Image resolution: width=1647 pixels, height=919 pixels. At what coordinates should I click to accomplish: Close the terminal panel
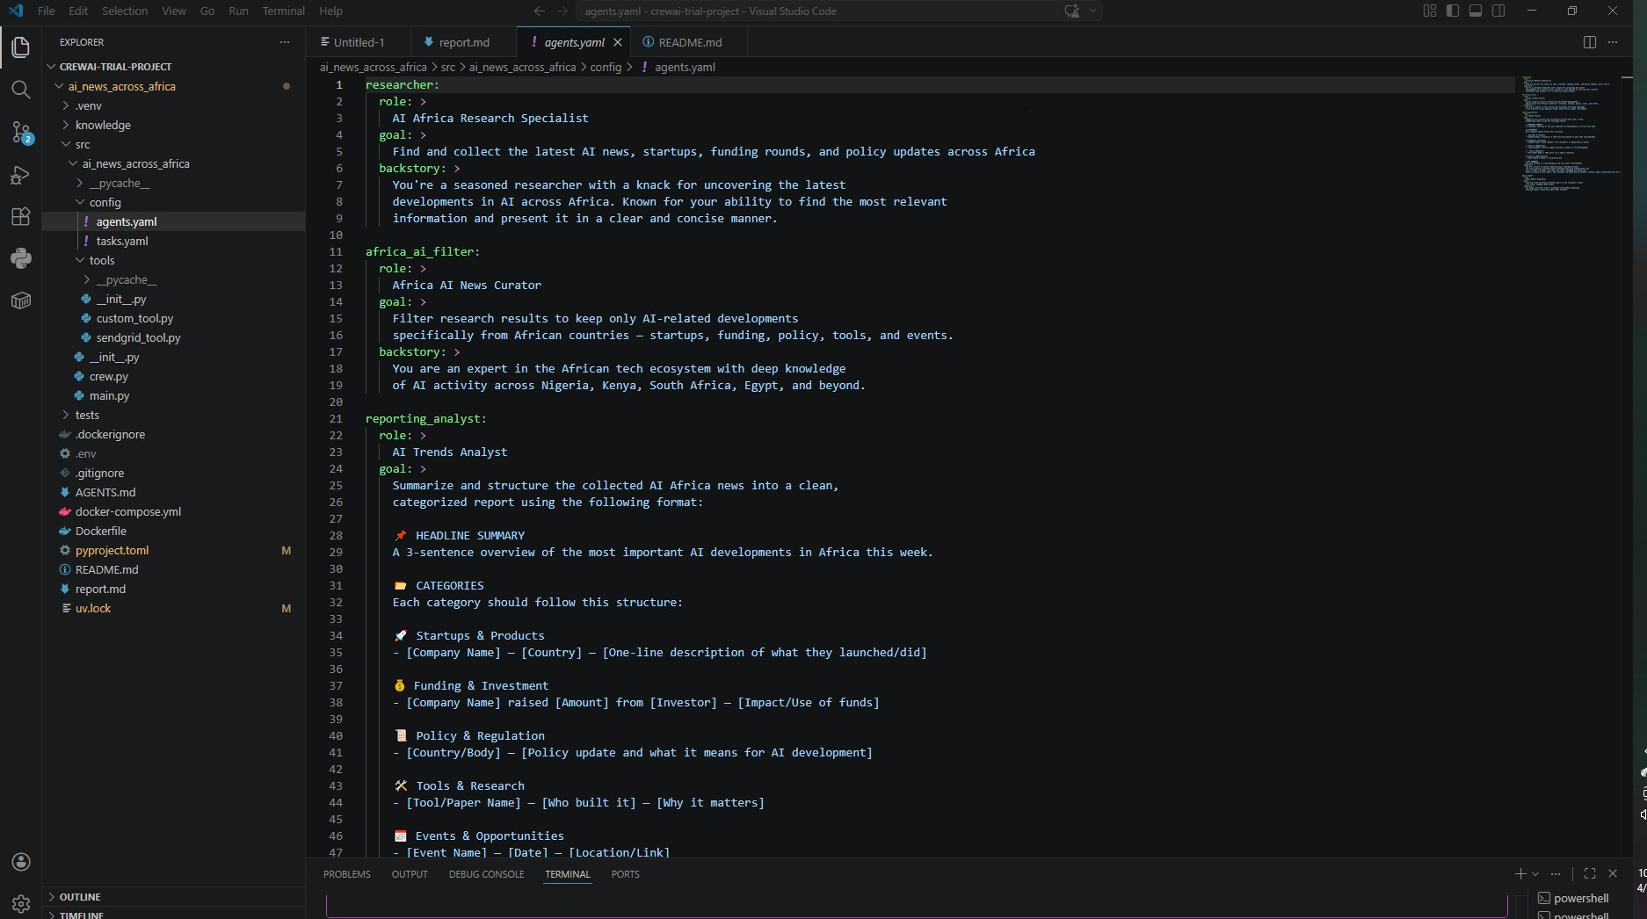(1613, 873)
